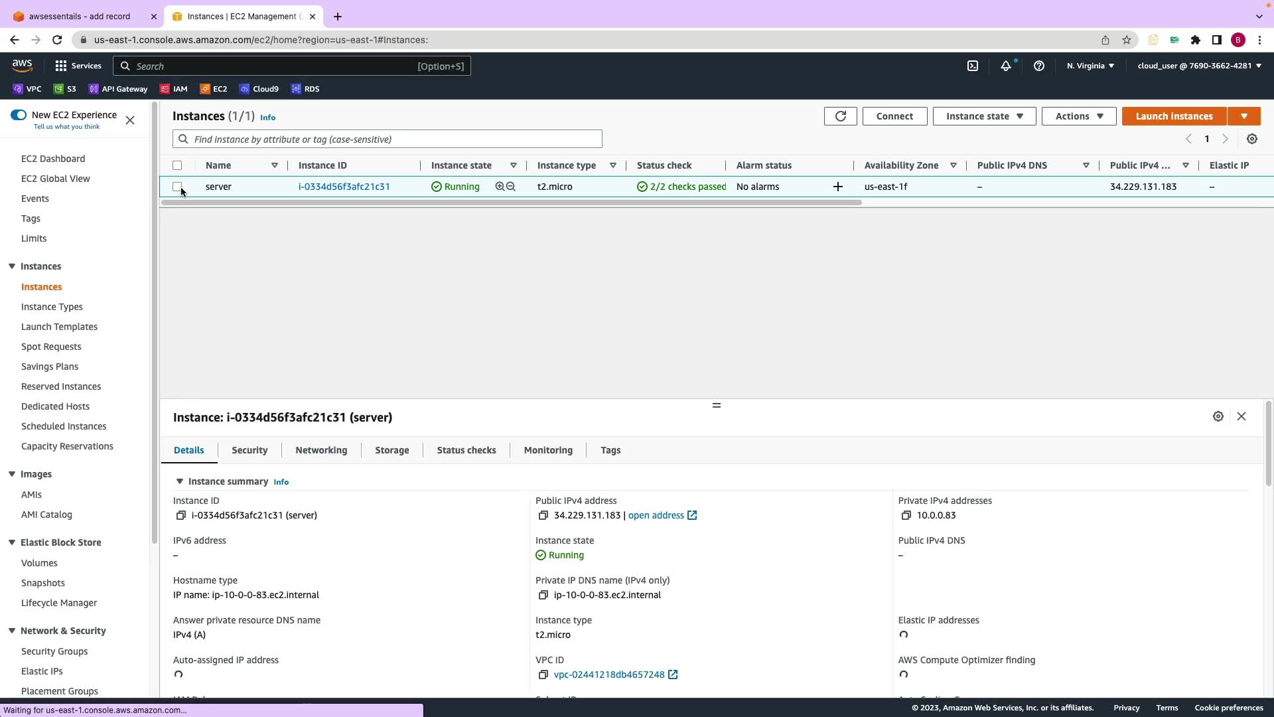
Task: Open the Instance state dropdown
Action: pyautogui.click(x=984, y=116)
